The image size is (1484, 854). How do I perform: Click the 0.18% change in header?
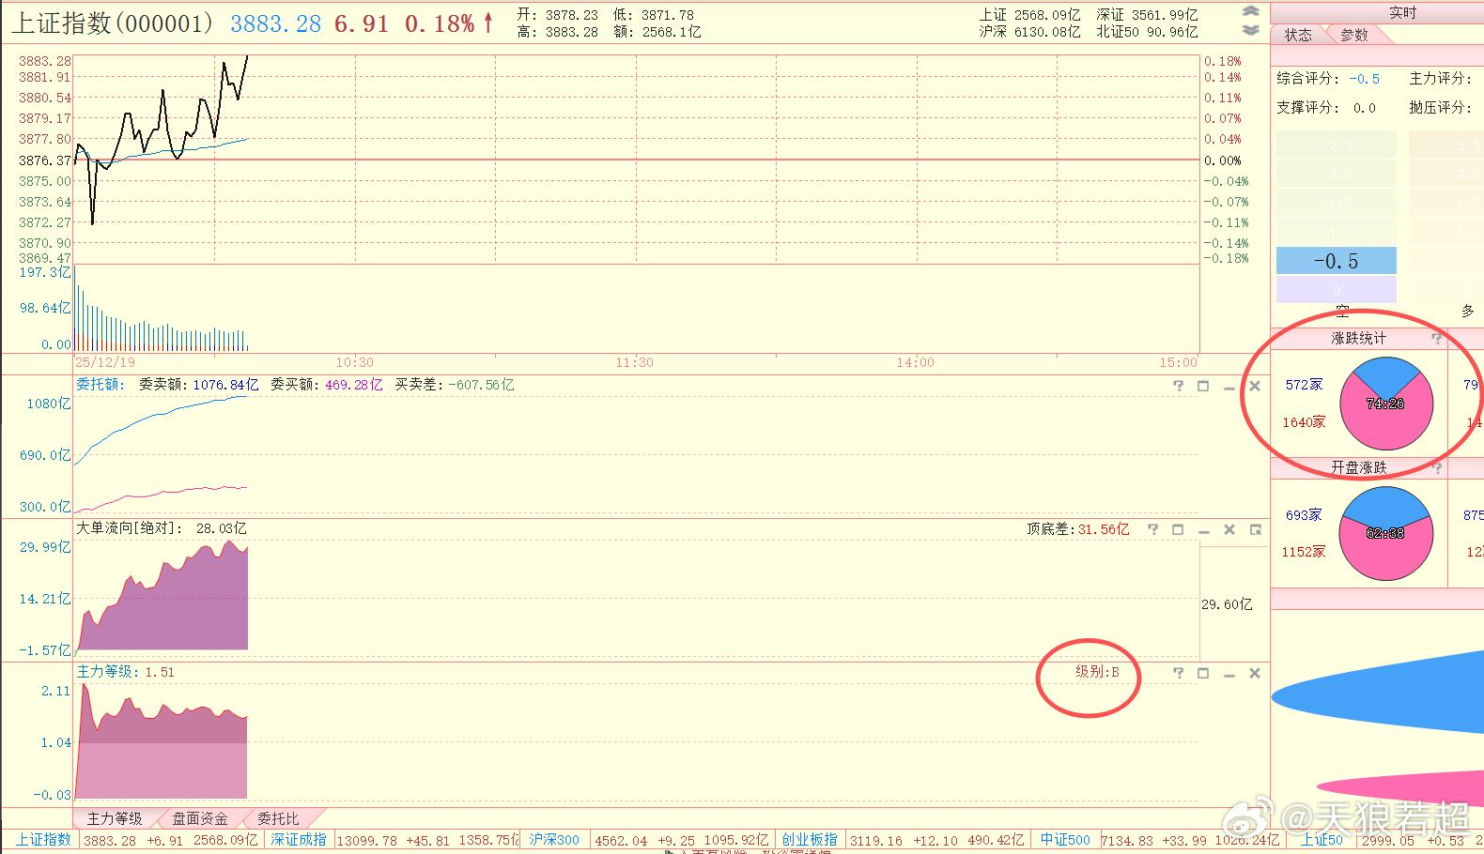(x=440, y=23)
